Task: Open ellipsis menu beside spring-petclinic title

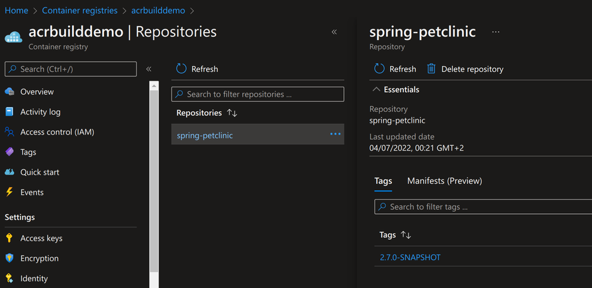Action: point(496,32)
